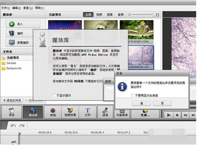197x145 pixels.
Task: Open the Project (项目) clapperboard button
Action: [x=11, y=112]
